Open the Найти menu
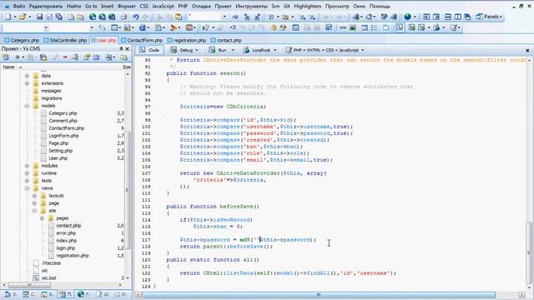Image resolution: width=534 pixels, height=300 pixels. (x=73, y=6)
